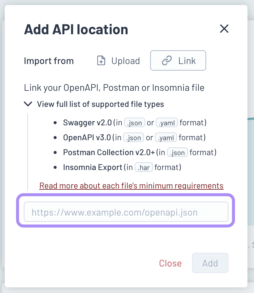Click the "Insomnia Export" list item text
The width and height of the screenshot is (254, 293).
click(x=93, y=167)
